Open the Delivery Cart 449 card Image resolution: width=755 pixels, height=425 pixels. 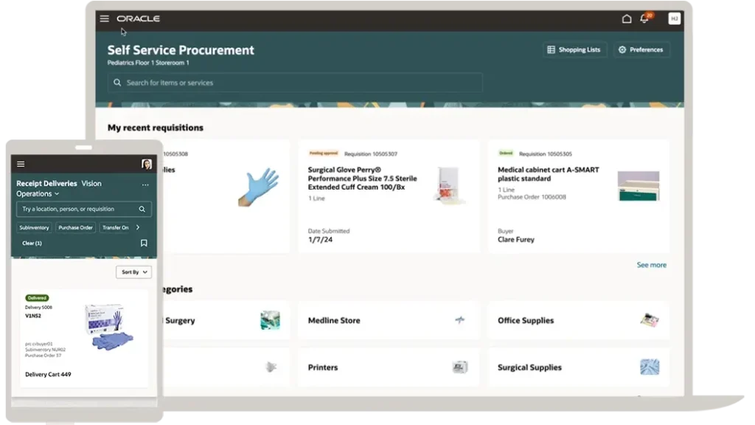84,338
